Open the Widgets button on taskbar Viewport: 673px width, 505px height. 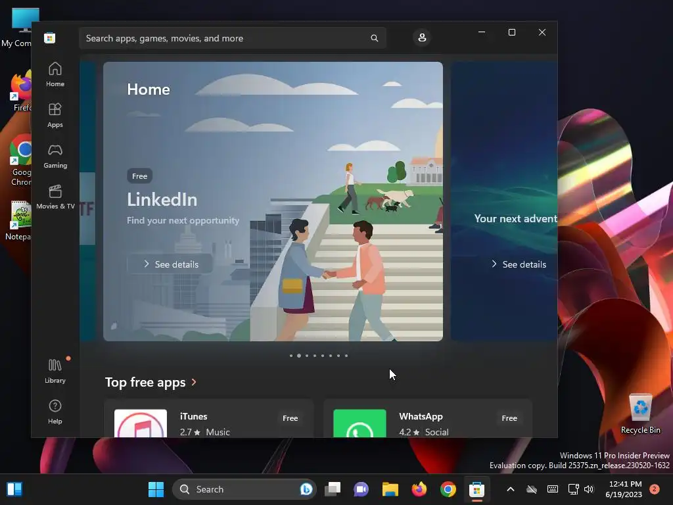14,489
